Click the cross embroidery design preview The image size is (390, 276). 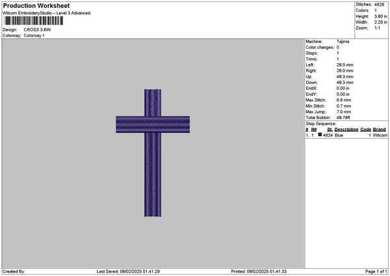tap(153, 152)
